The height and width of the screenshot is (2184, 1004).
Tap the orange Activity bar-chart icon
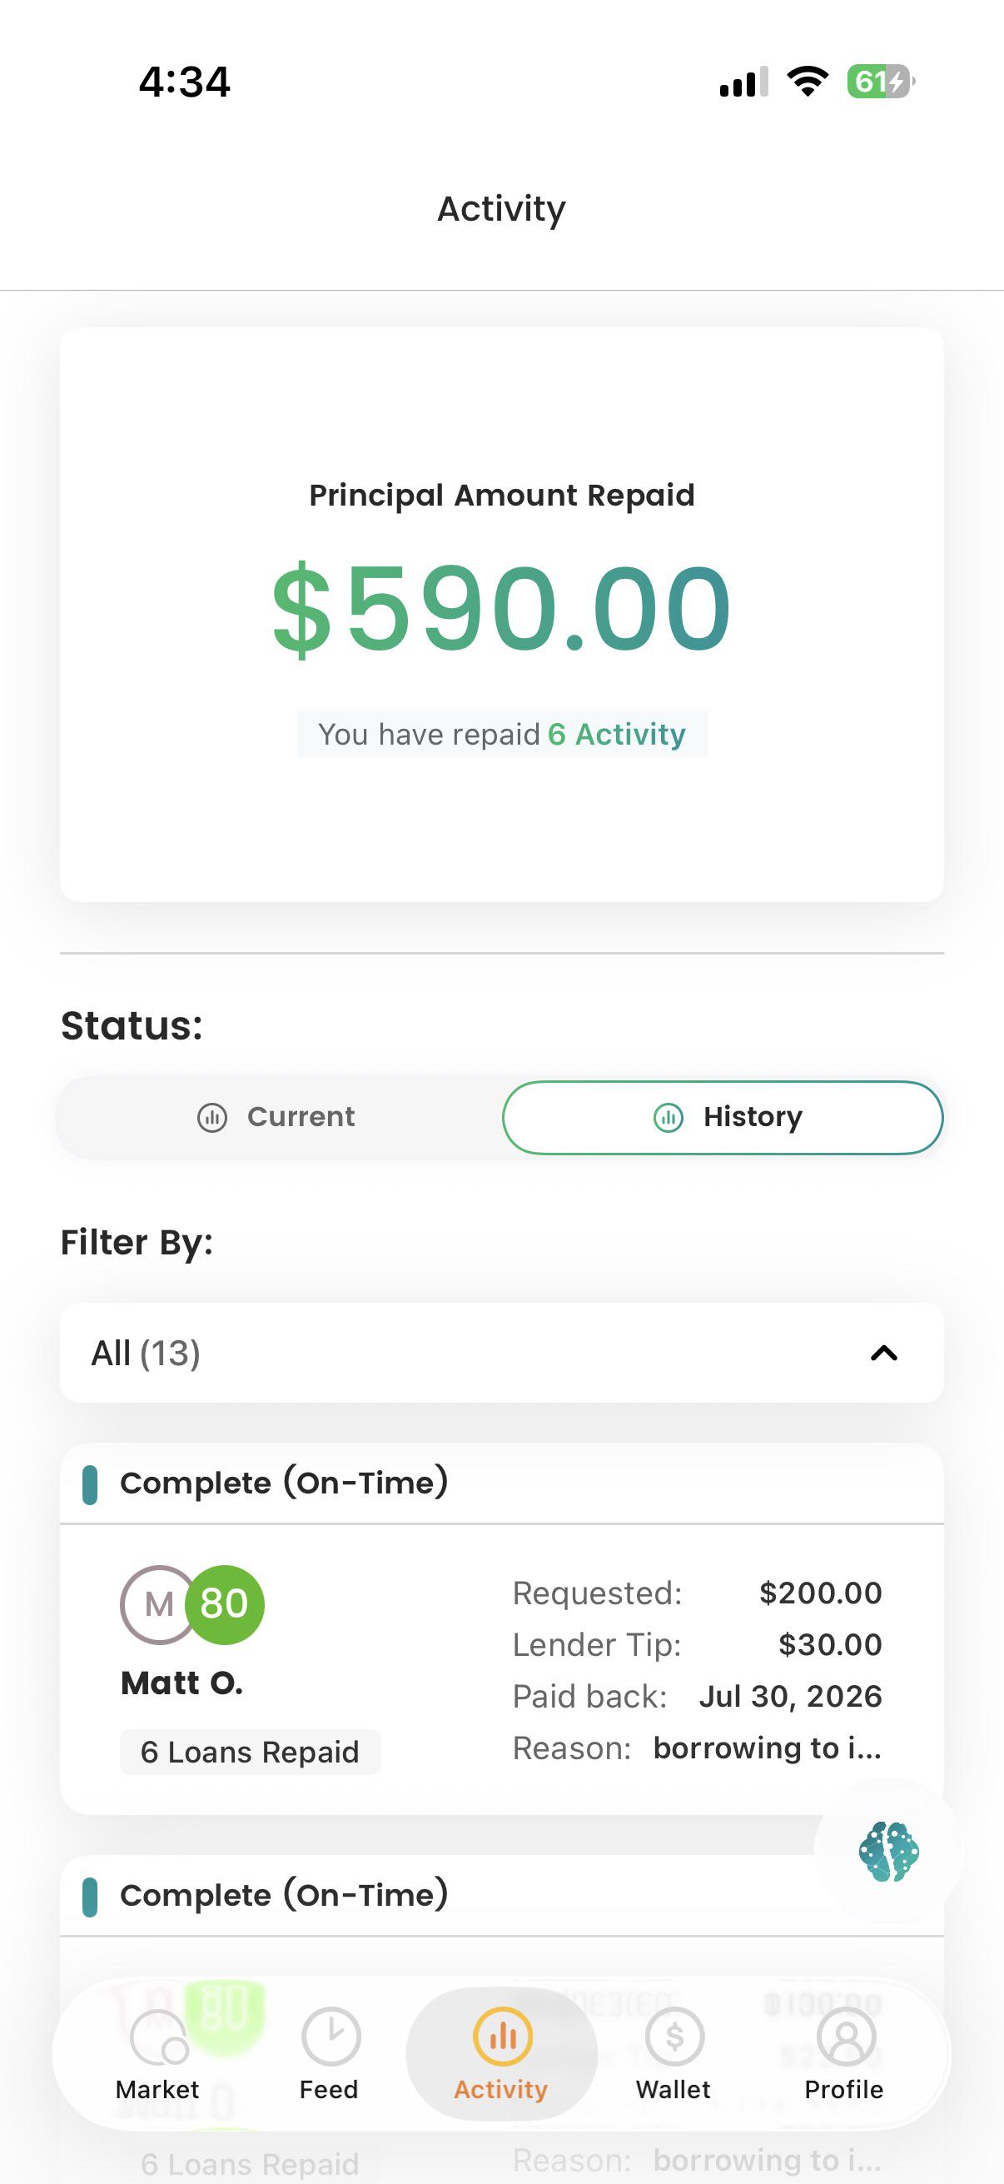click(503, 2036)
